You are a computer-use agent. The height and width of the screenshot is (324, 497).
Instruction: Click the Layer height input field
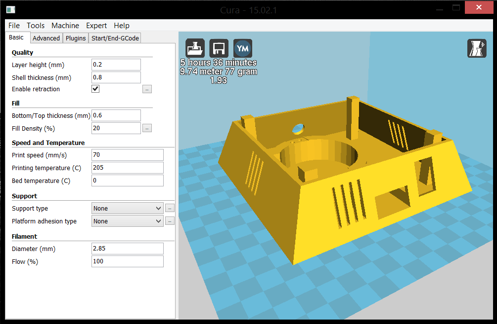click(116, 65)
